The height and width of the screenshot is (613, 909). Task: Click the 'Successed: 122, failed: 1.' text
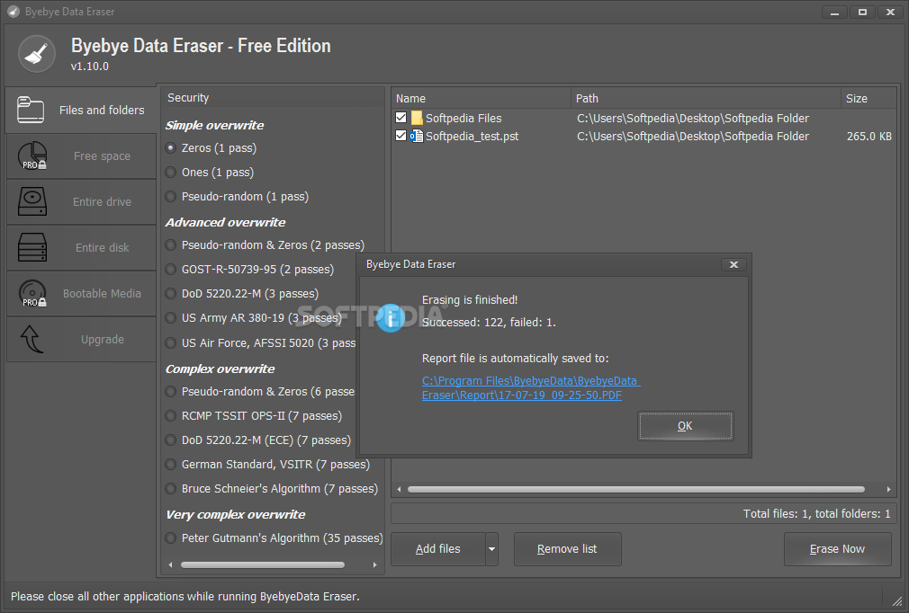489,323
